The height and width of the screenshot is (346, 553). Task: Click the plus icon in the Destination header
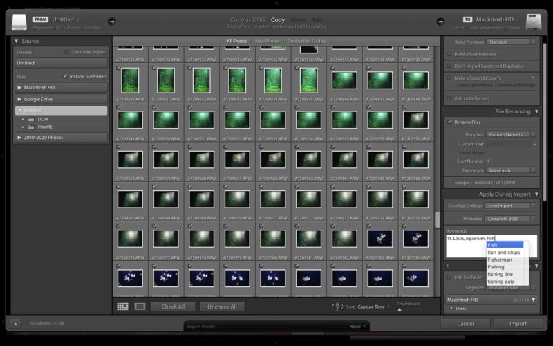click(448, 266)
